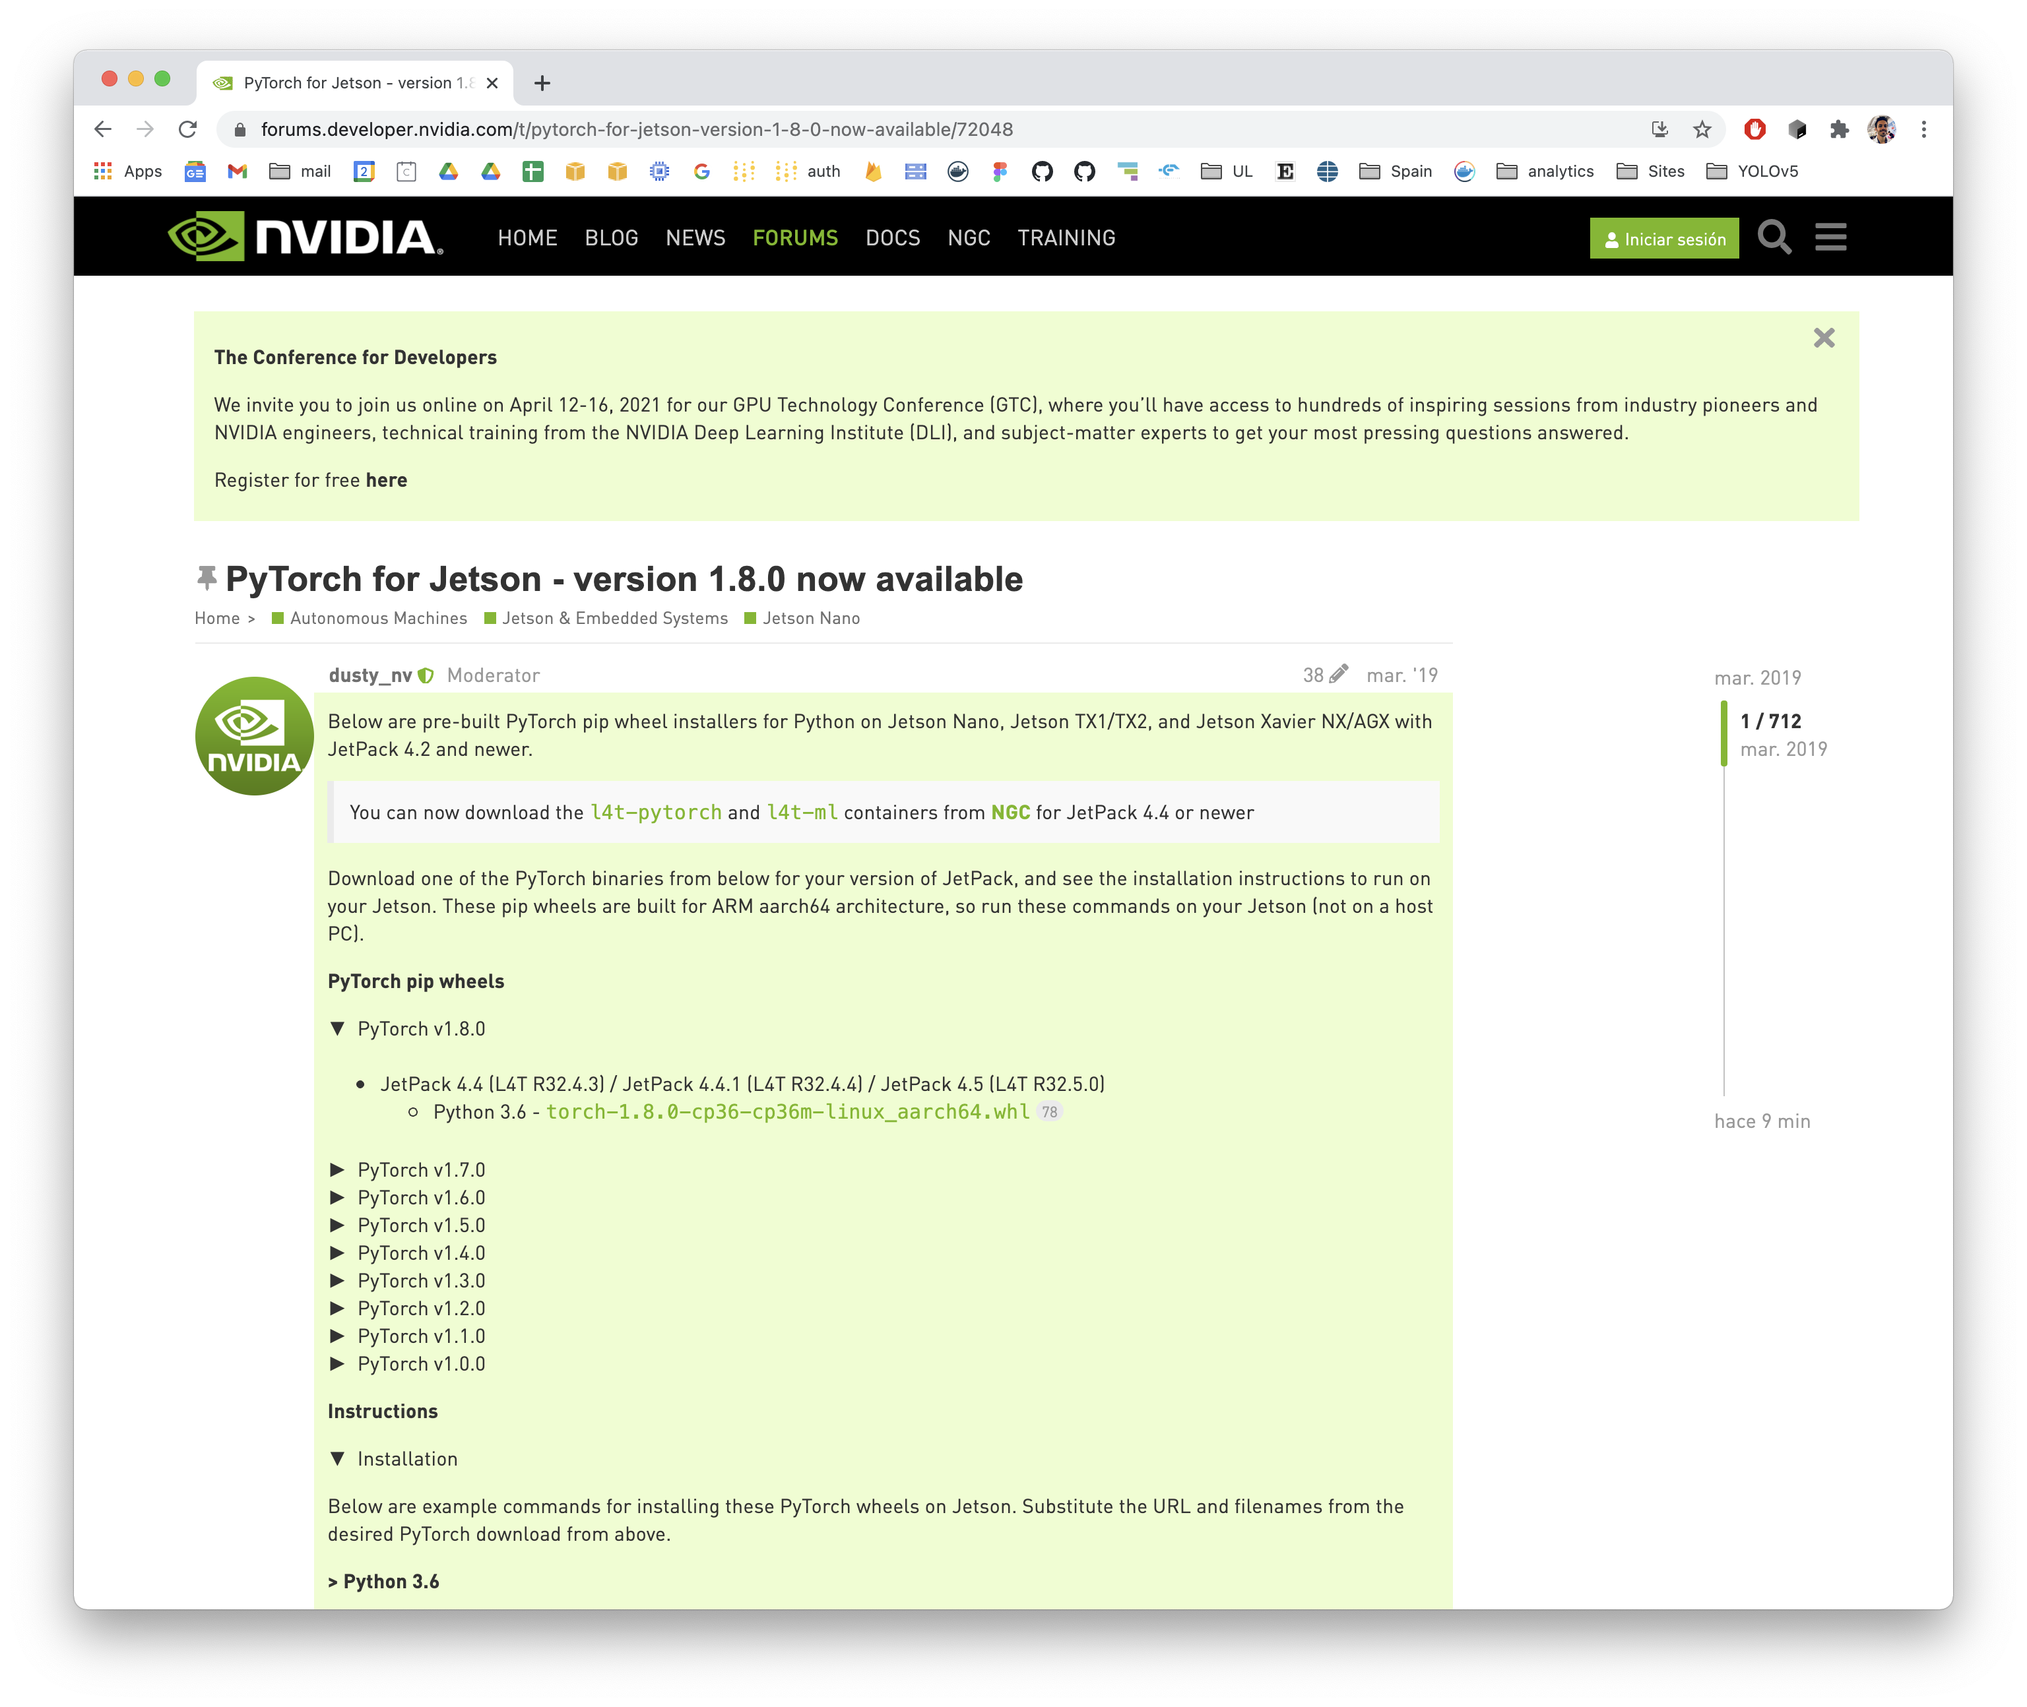Click the Chrome three-dot menu
The width and height of the screenshot is (2027, 1707).
click(1924, 129)
